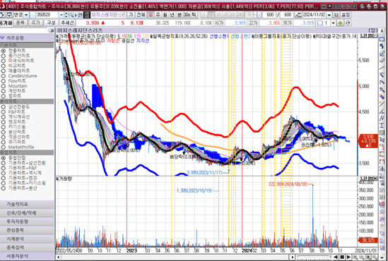Open the 투자자동향 section
The height and width of the screenshot is (261, 388).
coord(27,221)
